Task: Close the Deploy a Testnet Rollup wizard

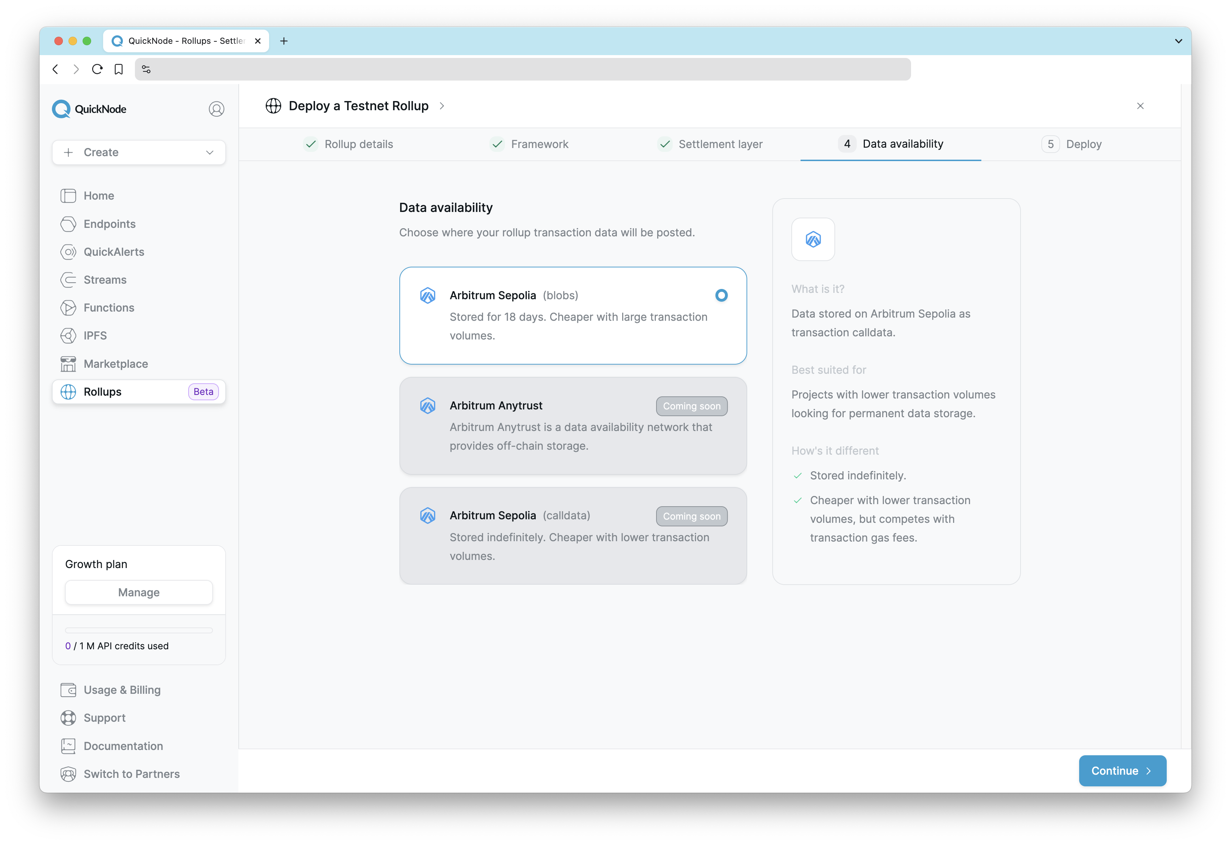Action: tap(1141, 106)
